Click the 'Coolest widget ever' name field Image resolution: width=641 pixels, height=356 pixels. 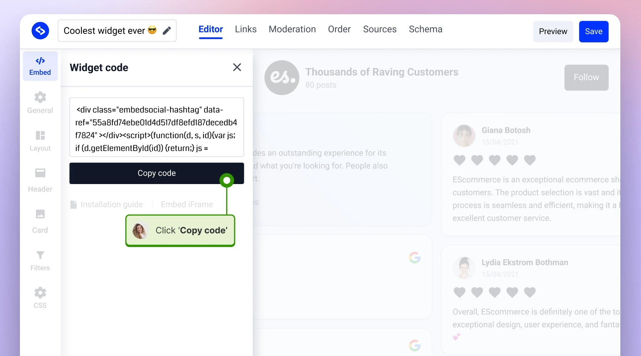pyautogui.click(x=117, y=31)
